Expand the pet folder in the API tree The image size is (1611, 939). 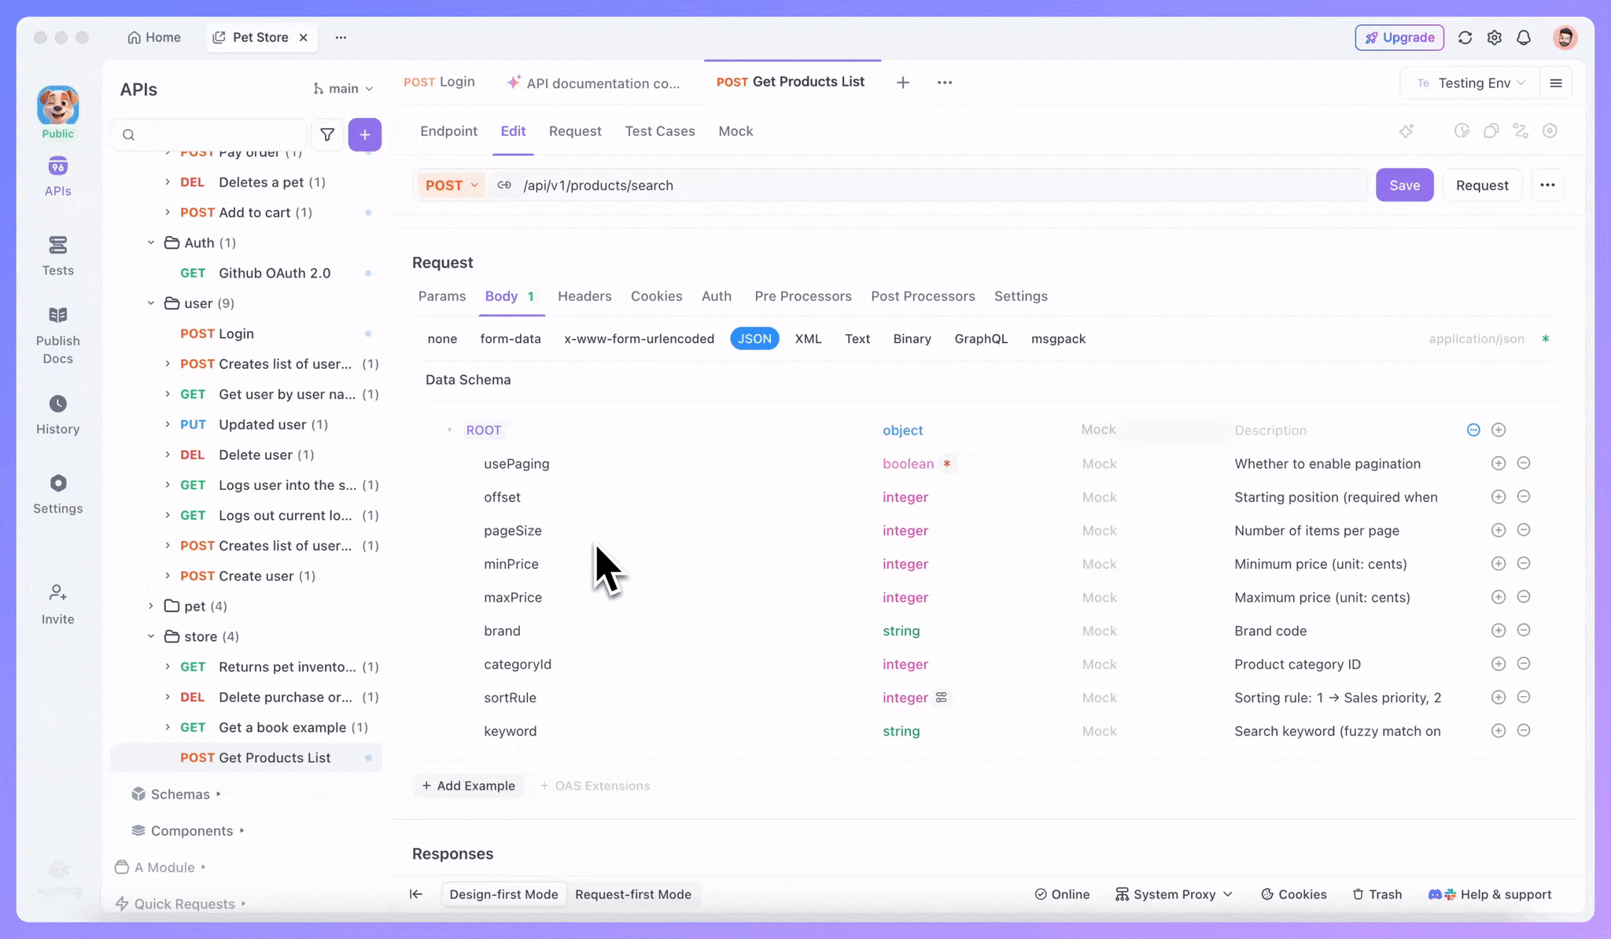coord(151,606)
